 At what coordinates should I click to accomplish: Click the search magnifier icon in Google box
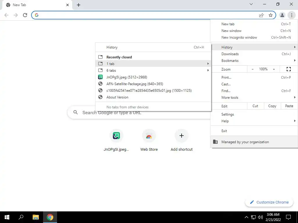(x=75, y=112)
